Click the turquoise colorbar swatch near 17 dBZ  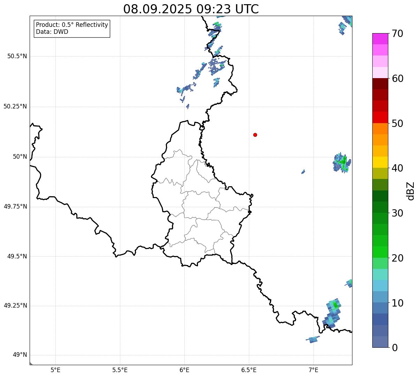380,274
